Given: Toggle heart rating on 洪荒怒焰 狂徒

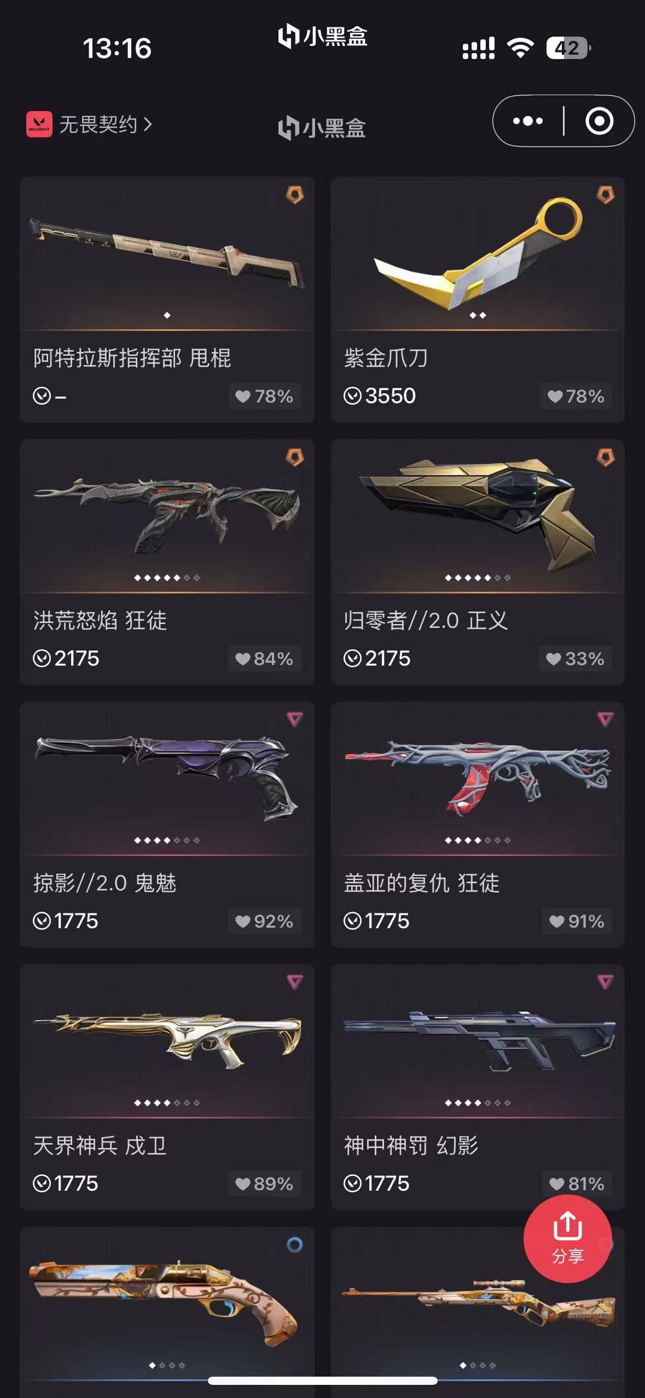Looking at the screenshot, I should tap(264, 659).
